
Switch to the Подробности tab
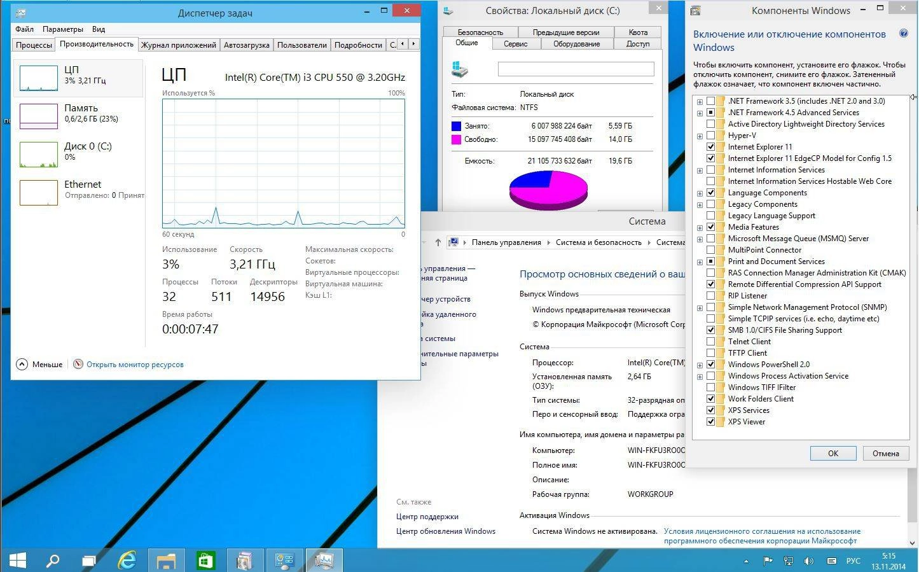[x=358, y=45]
